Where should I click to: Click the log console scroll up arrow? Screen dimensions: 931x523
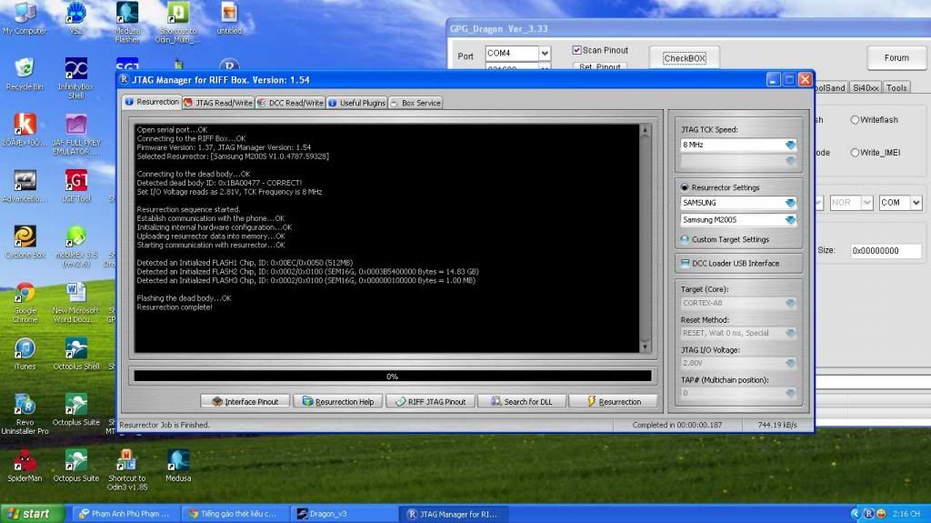[646, 129]
